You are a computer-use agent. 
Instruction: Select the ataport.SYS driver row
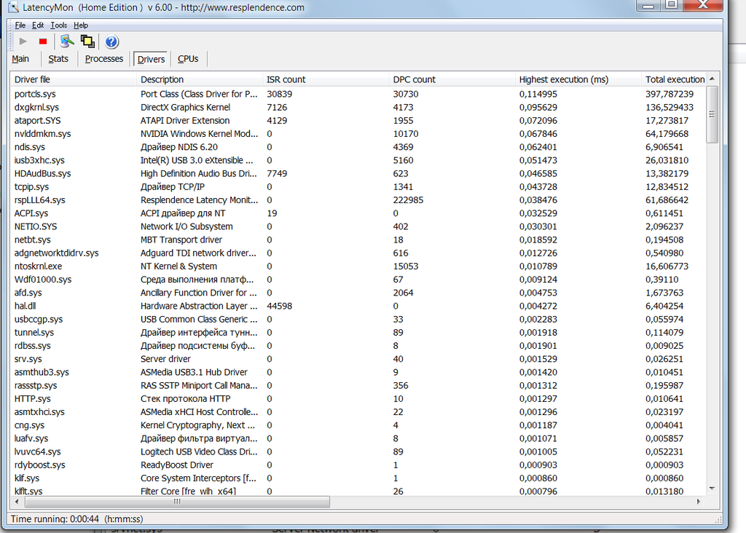click(358, 121)
